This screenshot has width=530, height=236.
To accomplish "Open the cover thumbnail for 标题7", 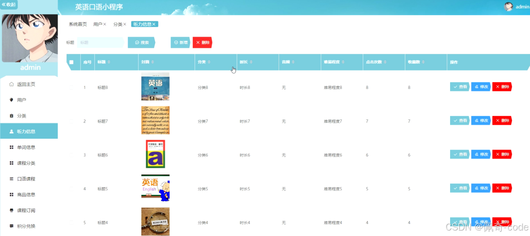I will click(155, 120).
